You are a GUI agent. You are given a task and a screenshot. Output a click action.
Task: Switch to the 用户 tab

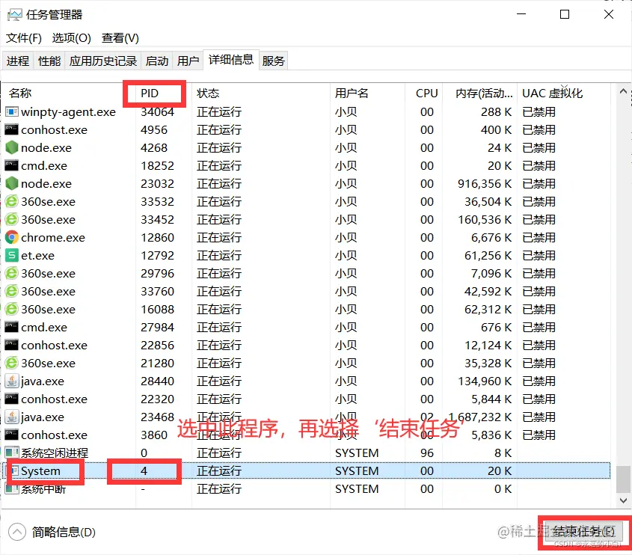(x=188, y=61)
